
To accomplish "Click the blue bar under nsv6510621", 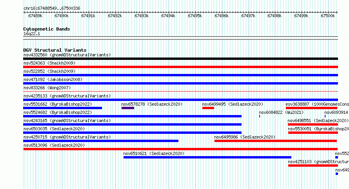I will pyautogui.click(x=207, y=157).
